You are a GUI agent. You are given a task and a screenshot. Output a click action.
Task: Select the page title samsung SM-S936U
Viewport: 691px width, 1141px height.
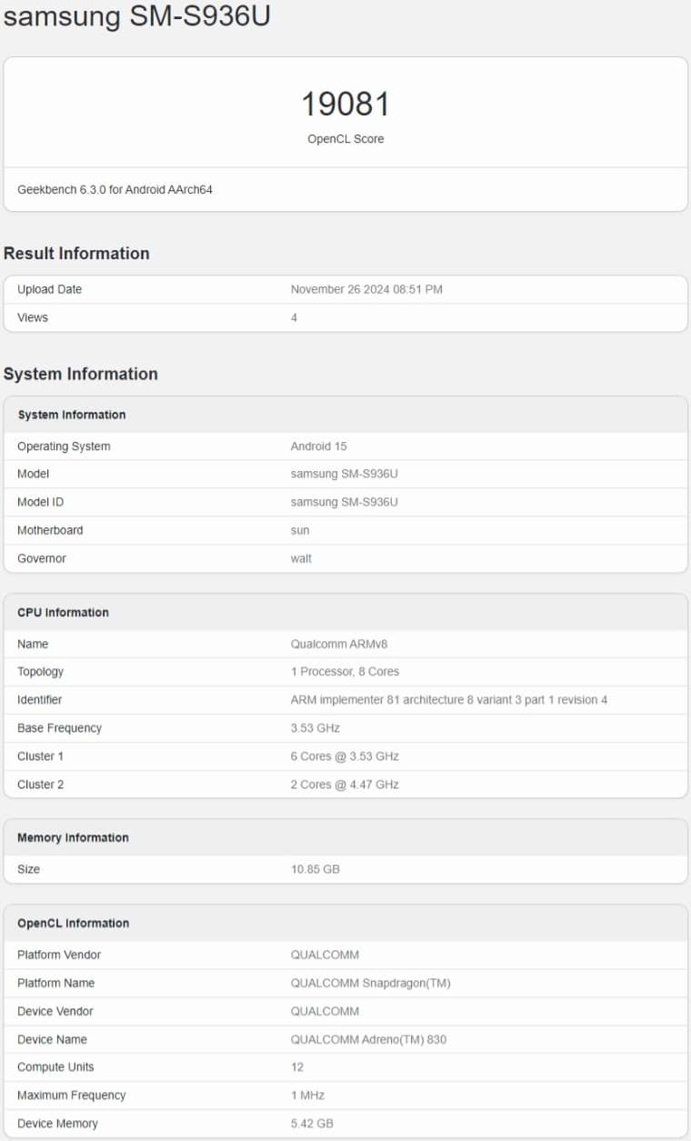[137, 16]
